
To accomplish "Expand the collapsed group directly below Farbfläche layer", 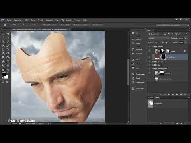I will pyautogui.click(x=153, y=62).
